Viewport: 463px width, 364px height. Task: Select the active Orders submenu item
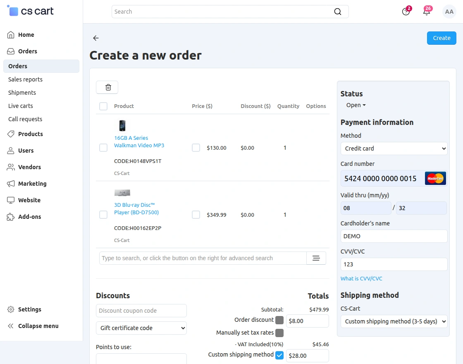click(41, 66)
